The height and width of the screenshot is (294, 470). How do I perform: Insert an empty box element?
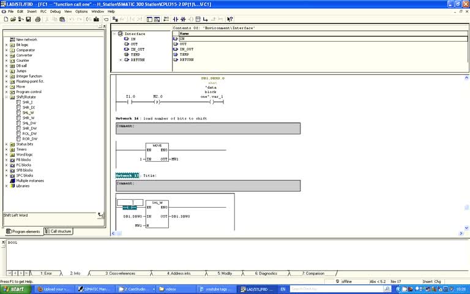198,19
